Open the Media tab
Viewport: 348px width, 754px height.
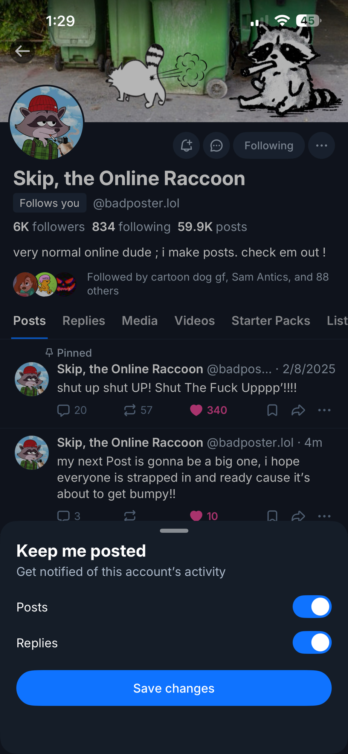(x=140, y=321)
